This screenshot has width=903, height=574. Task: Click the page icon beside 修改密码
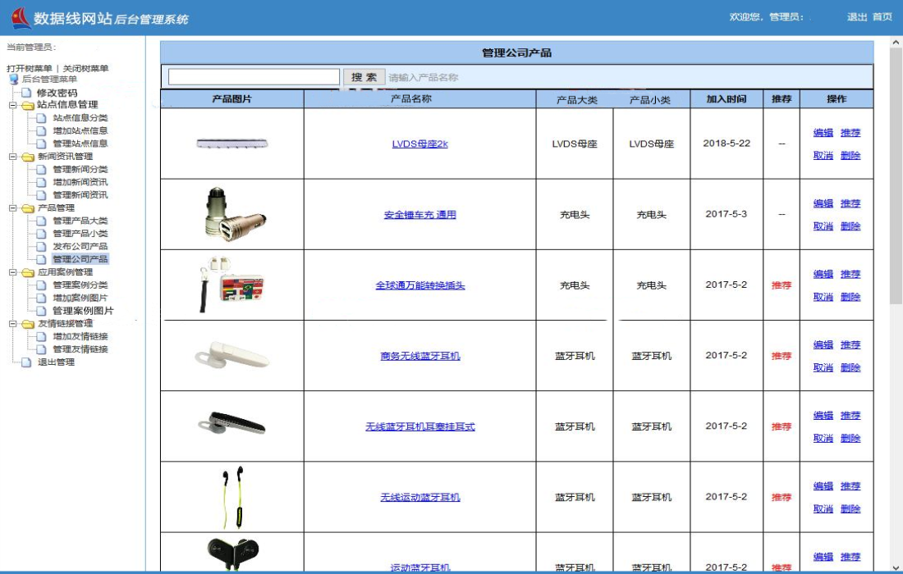(x=26, y=93)
